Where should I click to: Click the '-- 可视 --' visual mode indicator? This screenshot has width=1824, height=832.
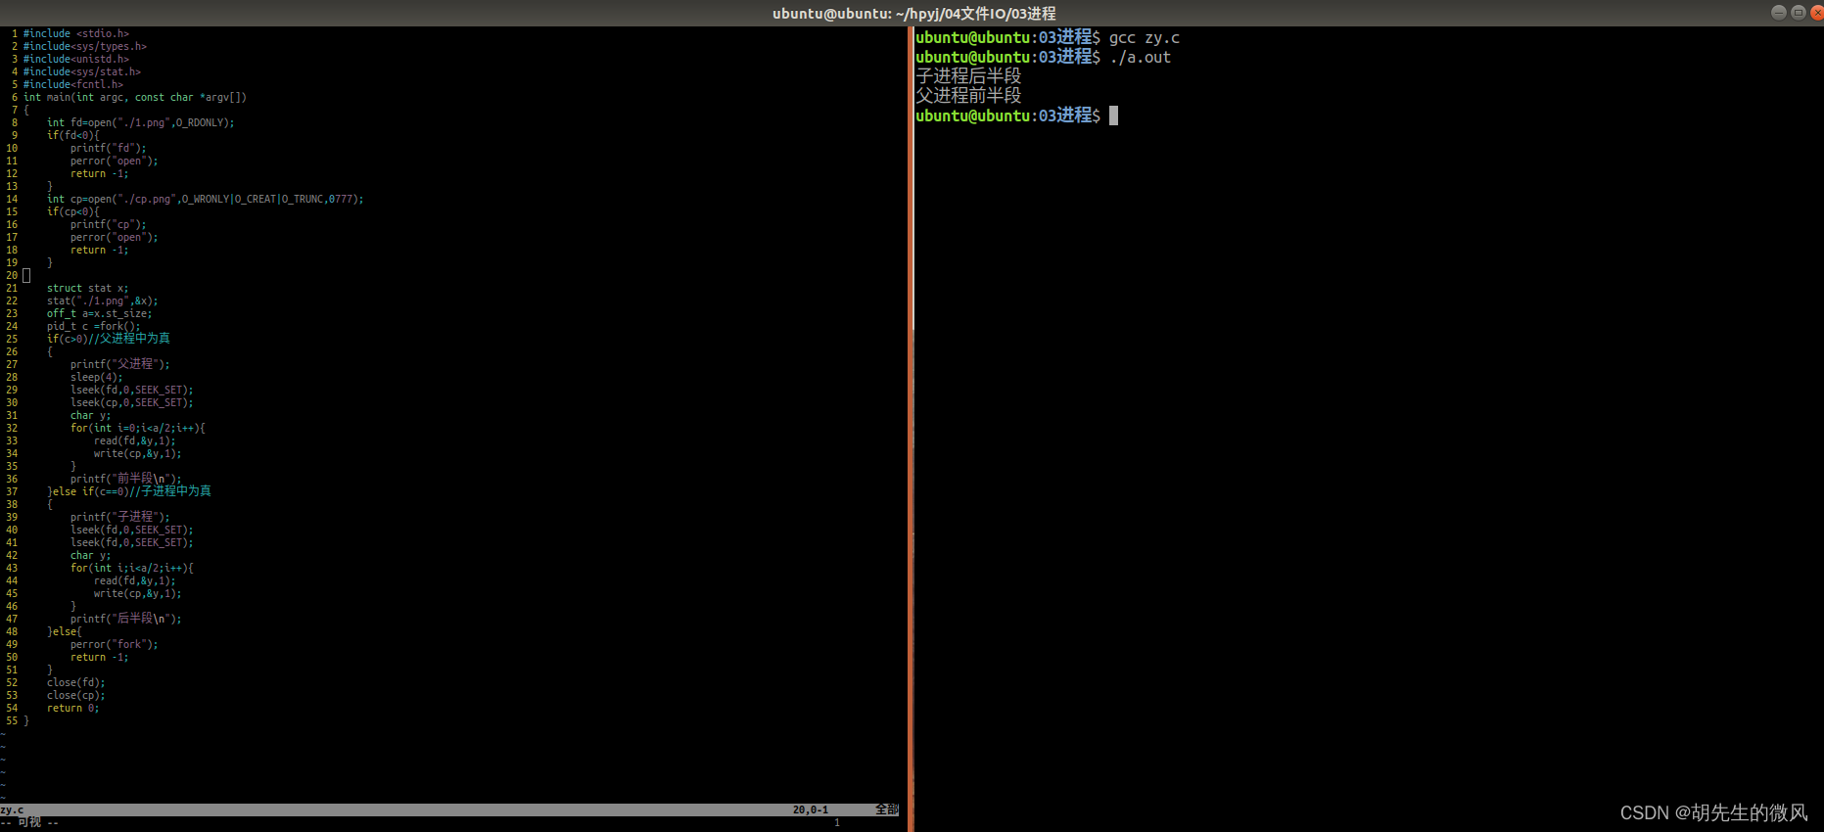point(29,822)
